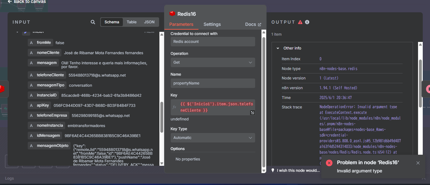Search the input data

(93, 22)
